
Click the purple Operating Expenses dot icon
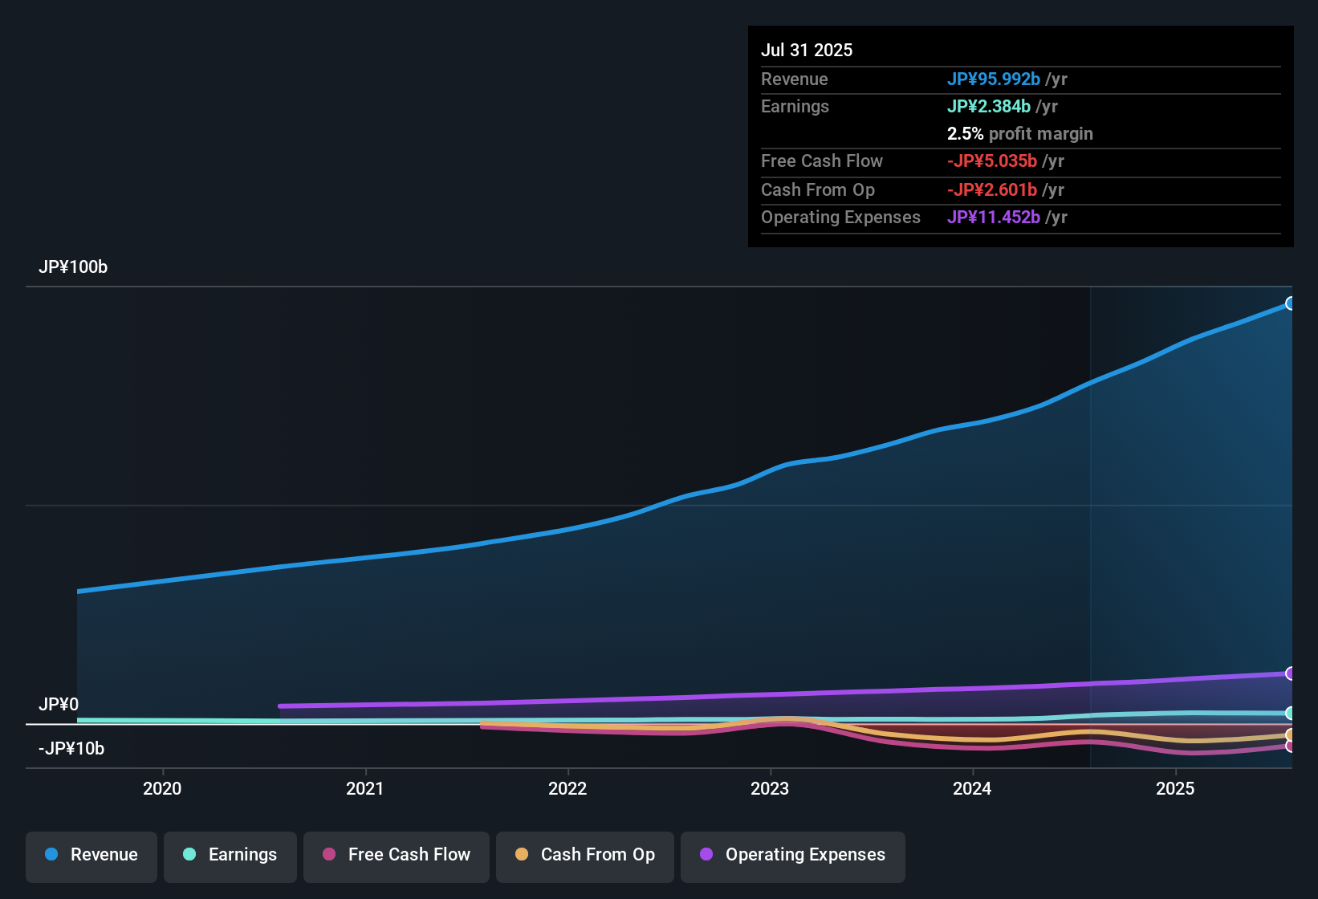coord(706,855)
